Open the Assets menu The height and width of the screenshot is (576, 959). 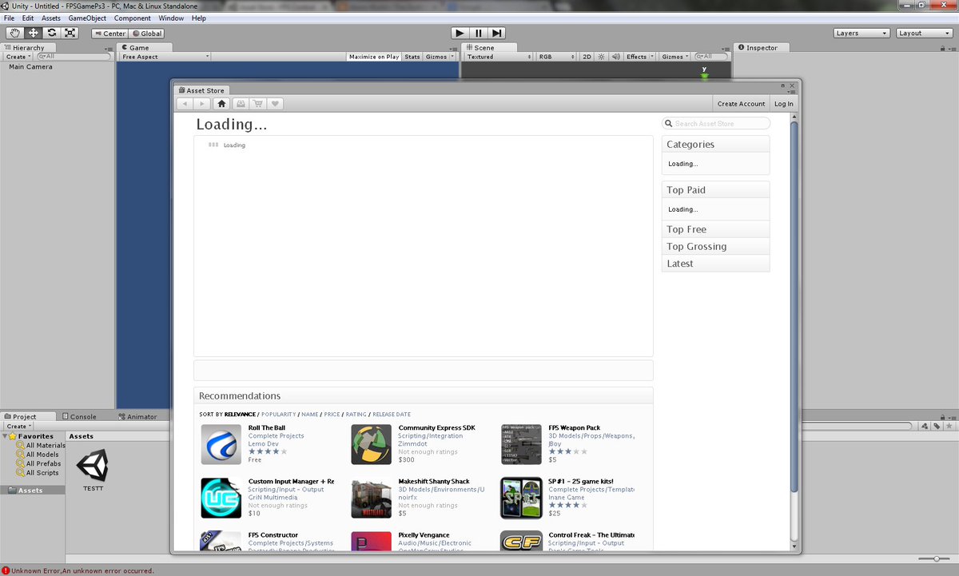[51, 18]
